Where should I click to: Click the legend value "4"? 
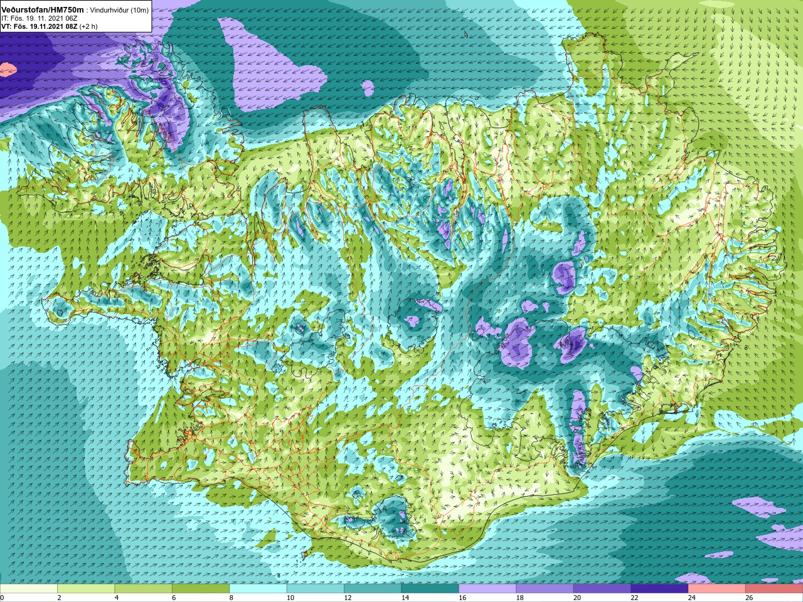tap(116, 598)
